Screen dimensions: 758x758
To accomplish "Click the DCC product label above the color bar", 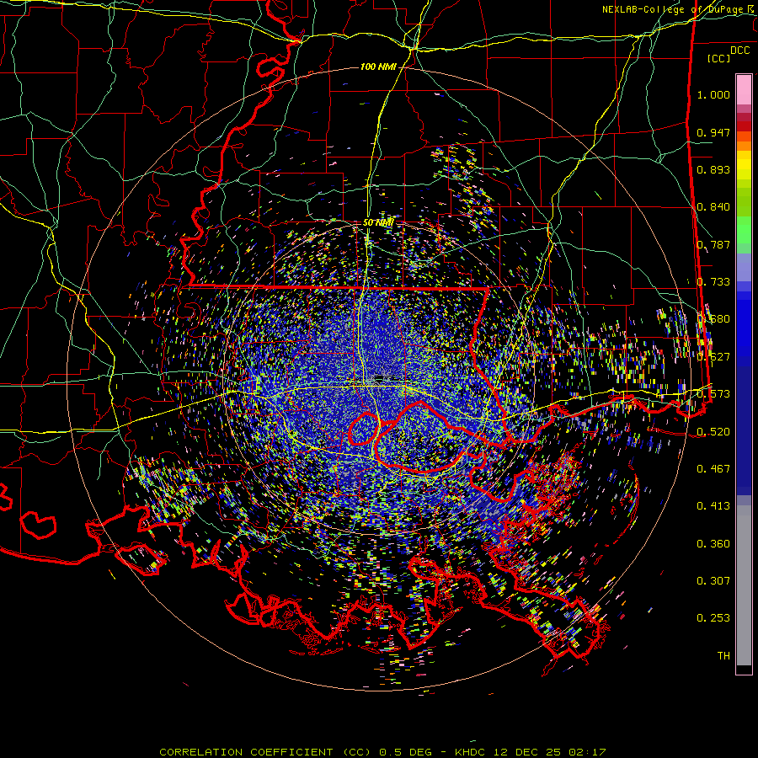I will (739, 51).
